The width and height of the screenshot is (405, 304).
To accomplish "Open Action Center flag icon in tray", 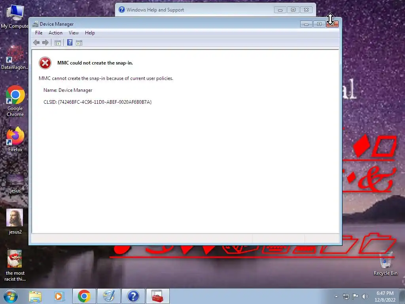I will [x=356, y=296].
